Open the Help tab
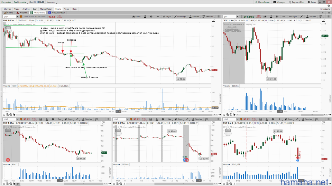Viewport: 332px width, 186px height. pos(74,9)
